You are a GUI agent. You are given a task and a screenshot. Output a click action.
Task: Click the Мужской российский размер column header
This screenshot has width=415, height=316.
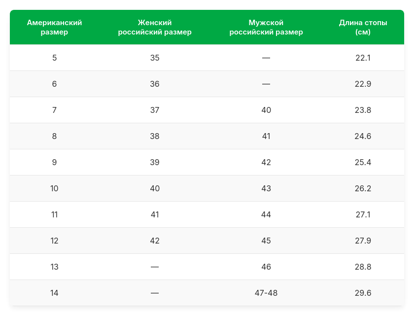(x=266, y=28)
